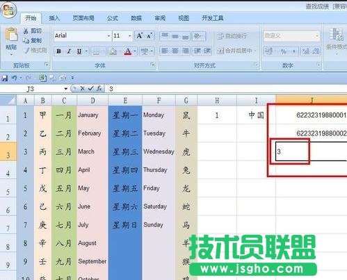Open the 数据 Data tab
This screenshot has height=280, width=347.
click(136, 18)
